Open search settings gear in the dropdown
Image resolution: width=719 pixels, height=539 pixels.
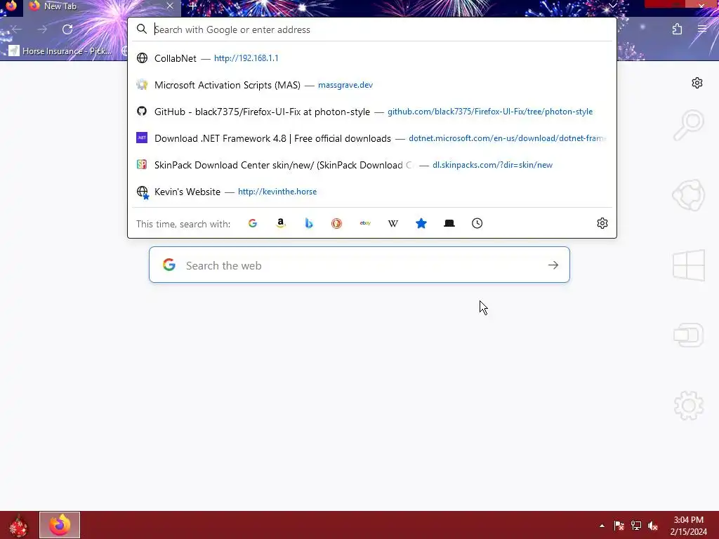(602, 223)
